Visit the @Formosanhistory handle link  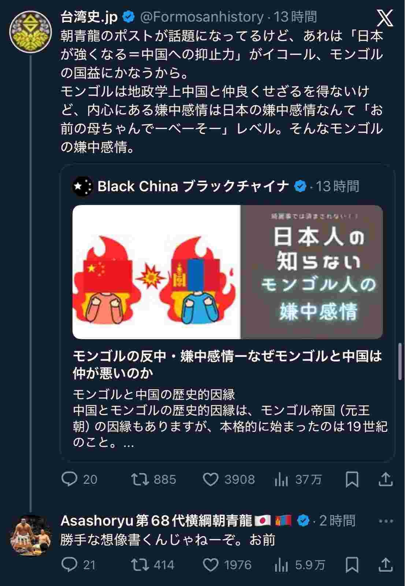click(x=202, y=17)
